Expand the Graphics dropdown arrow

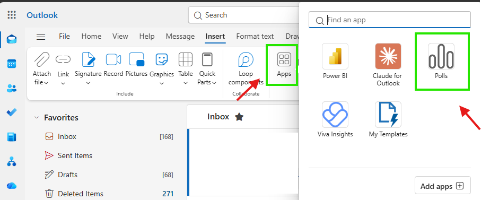click(162, 83)
